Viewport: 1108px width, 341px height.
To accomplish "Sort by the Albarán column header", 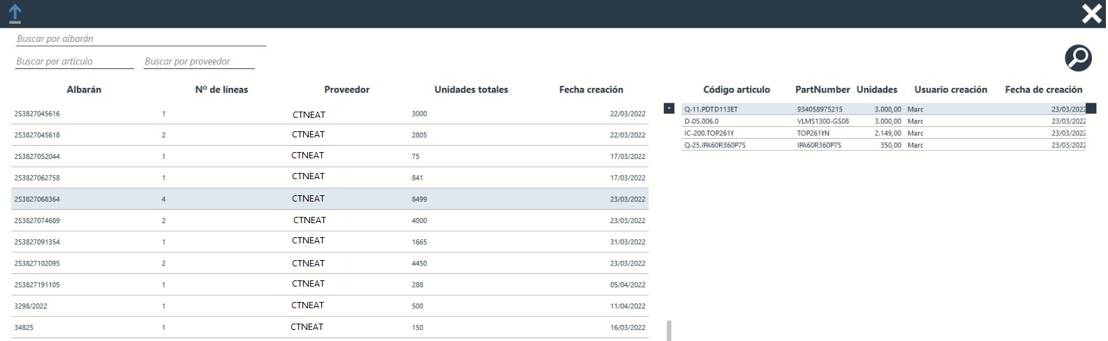I will tap(84, 90).
